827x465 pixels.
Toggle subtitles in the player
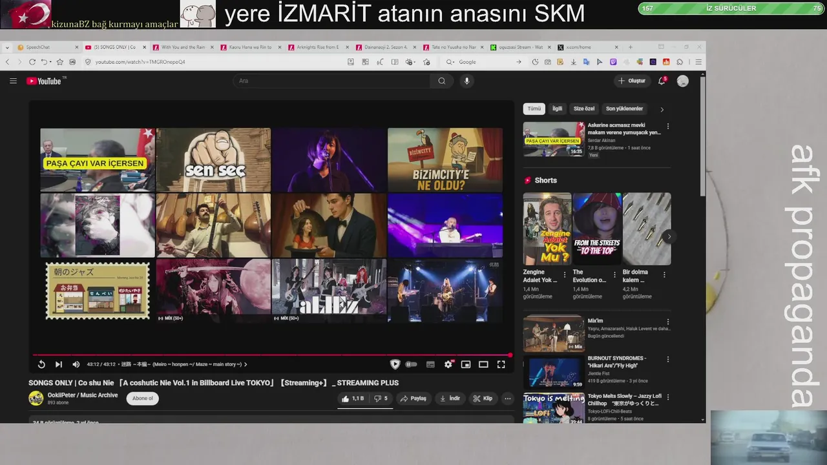point(430,364)
